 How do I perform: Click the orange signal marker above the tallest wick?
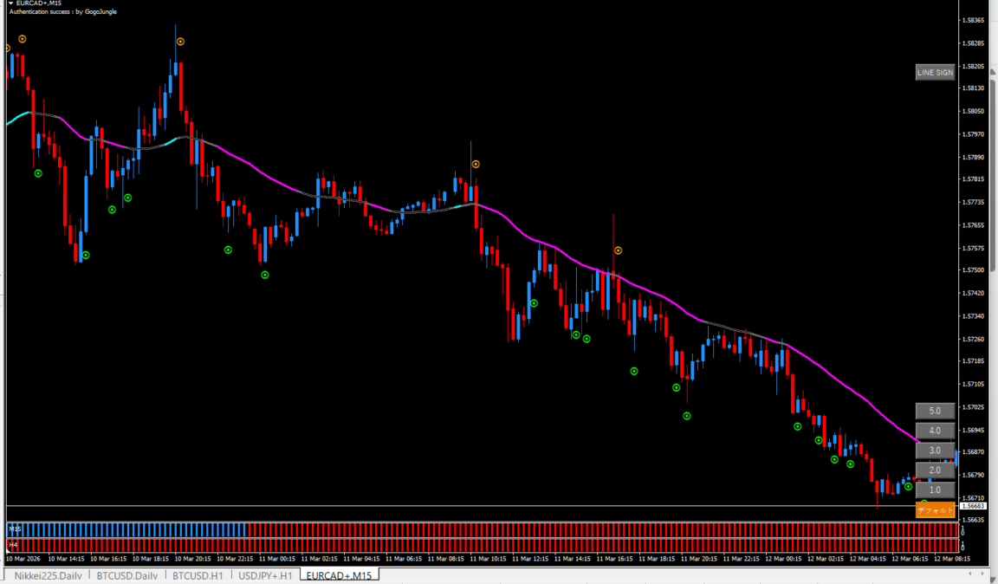[x=180, y=42]
